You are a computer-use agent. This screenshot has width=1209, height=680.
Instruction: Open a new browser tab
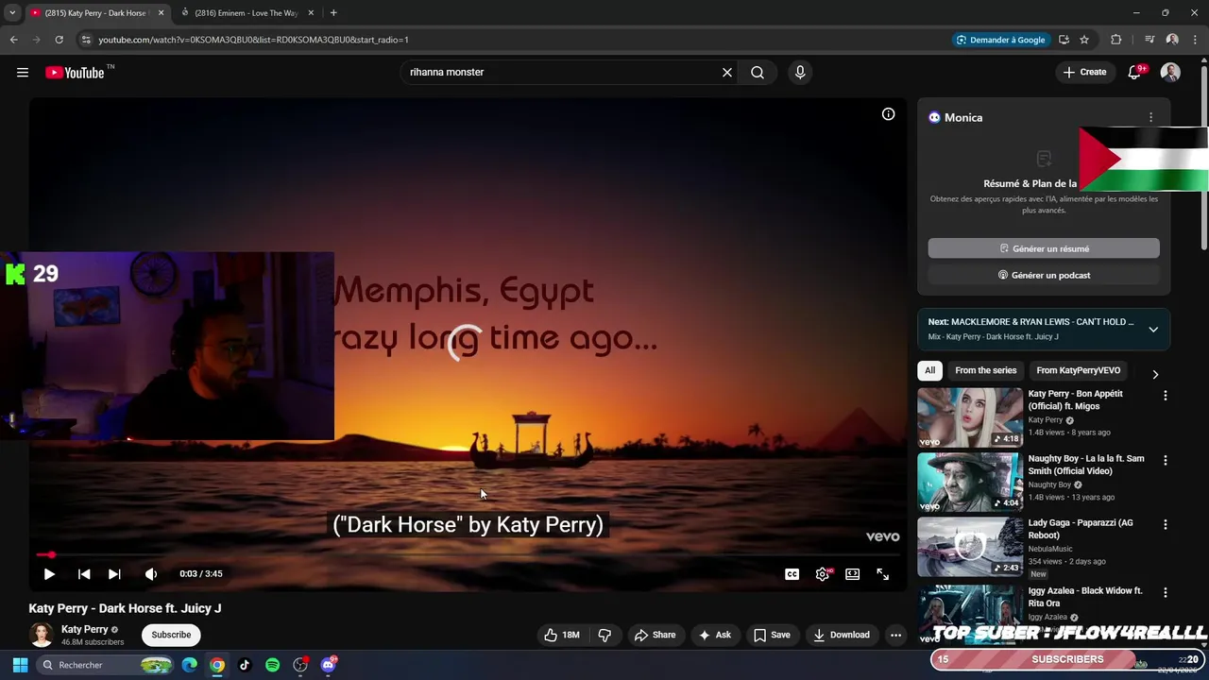(x=333, y=13)
